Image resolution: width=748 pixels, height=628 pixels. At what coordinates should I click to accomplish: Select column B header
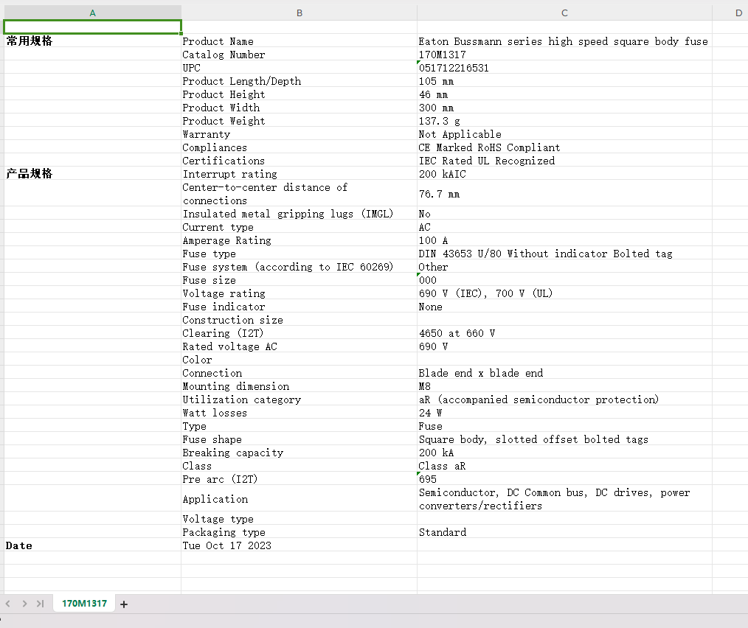pos(299,13)
